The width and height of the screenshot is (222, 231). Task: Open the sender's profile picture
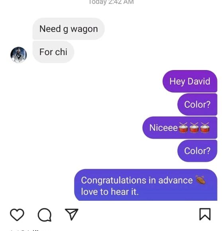19,55
